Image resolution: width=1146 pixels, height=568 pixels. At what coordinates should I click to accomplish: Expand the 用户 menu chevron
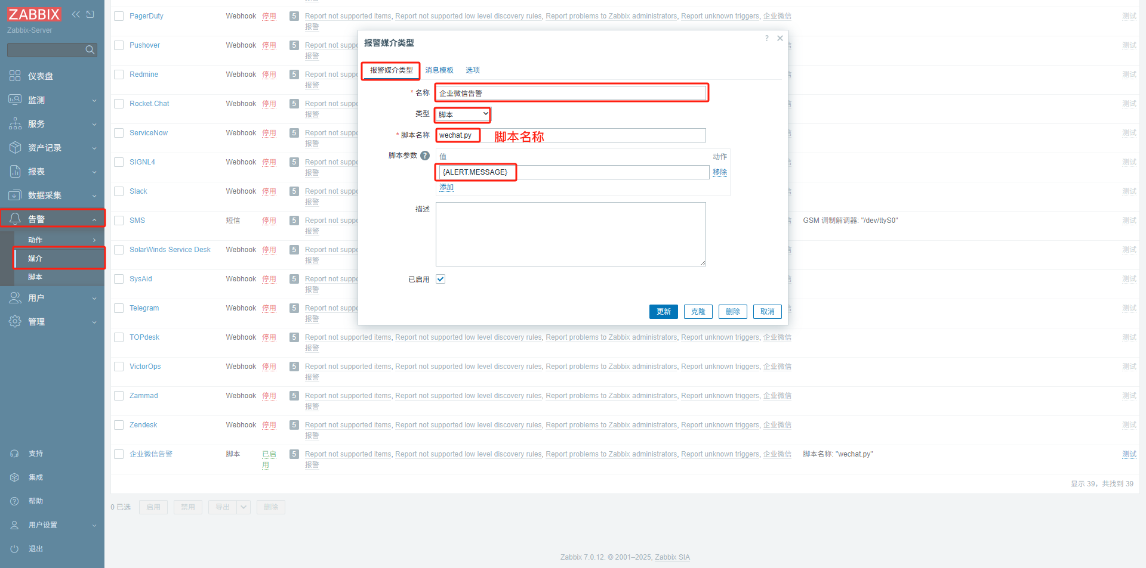[94, 299]
